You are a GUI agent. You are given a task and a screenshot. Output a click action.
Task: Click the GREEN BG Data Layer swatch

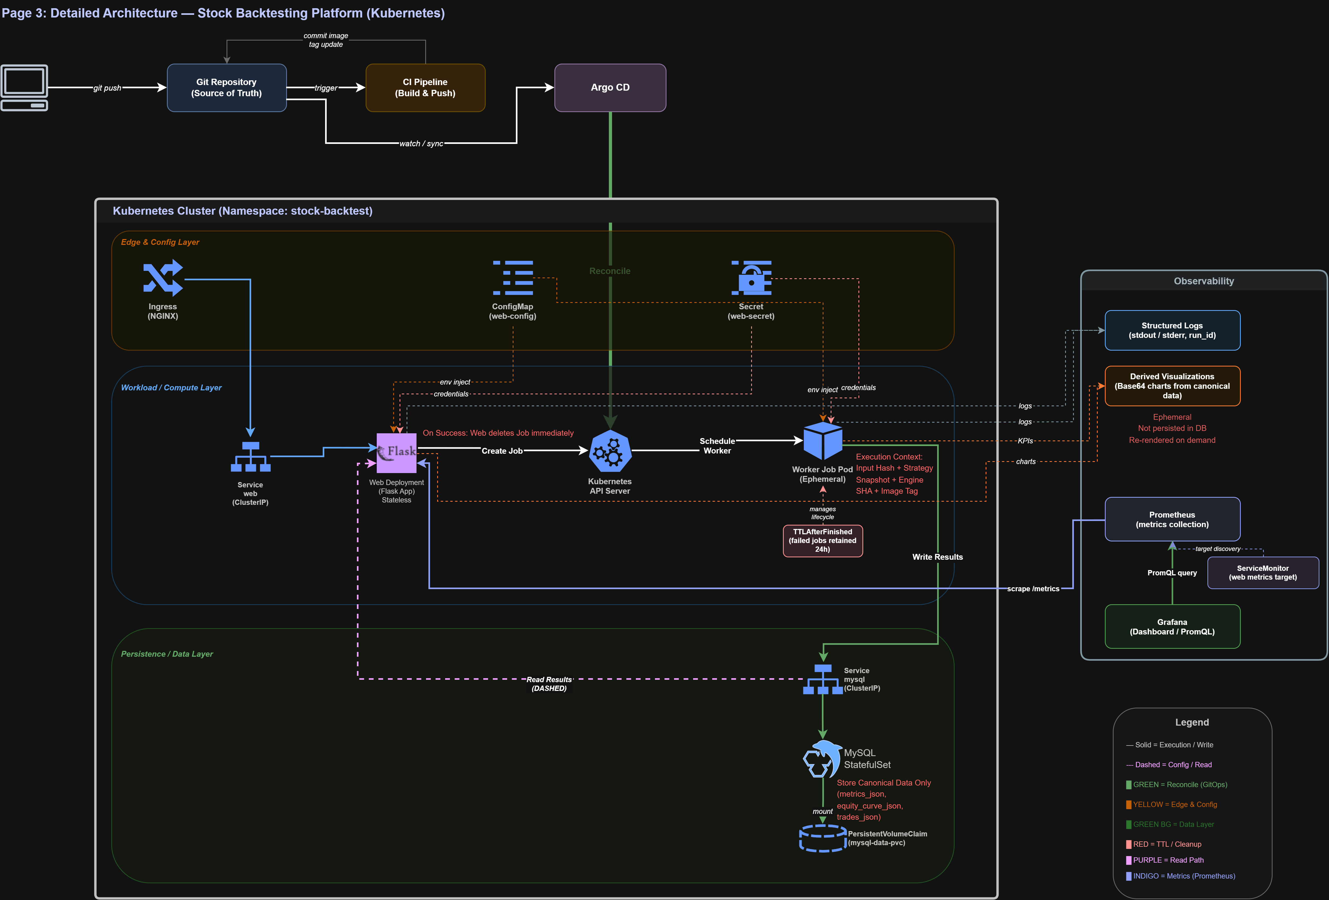pyautogui.click(x=1129, y=824)
